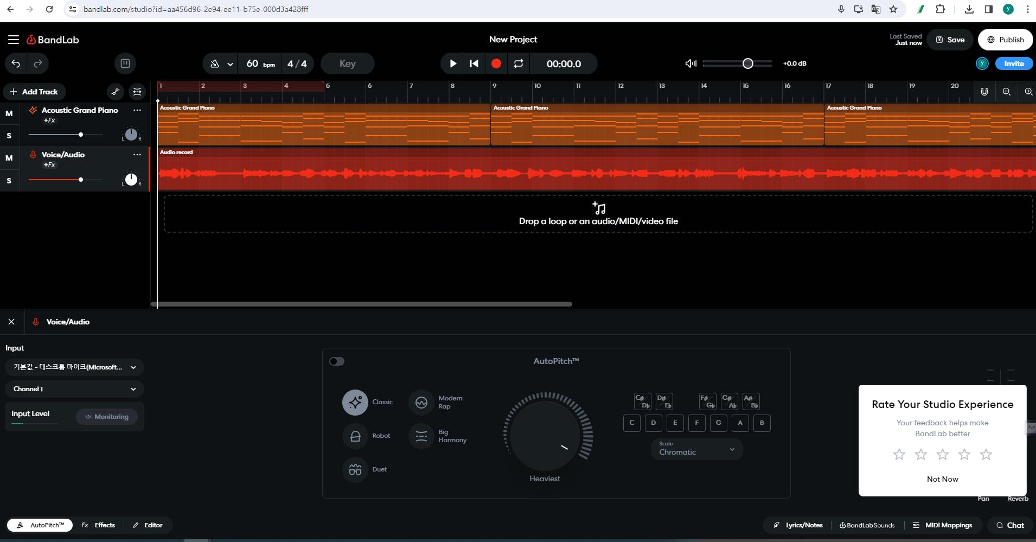Expand the Channel 1 input dropdown
The width and height of the screenshot is (1036, 542).
point(74,389)
